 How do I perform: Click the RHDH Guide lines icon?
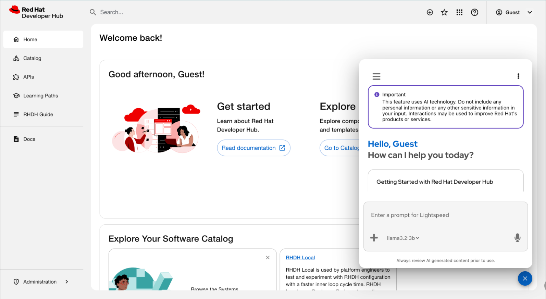click(x=16, y=114)
